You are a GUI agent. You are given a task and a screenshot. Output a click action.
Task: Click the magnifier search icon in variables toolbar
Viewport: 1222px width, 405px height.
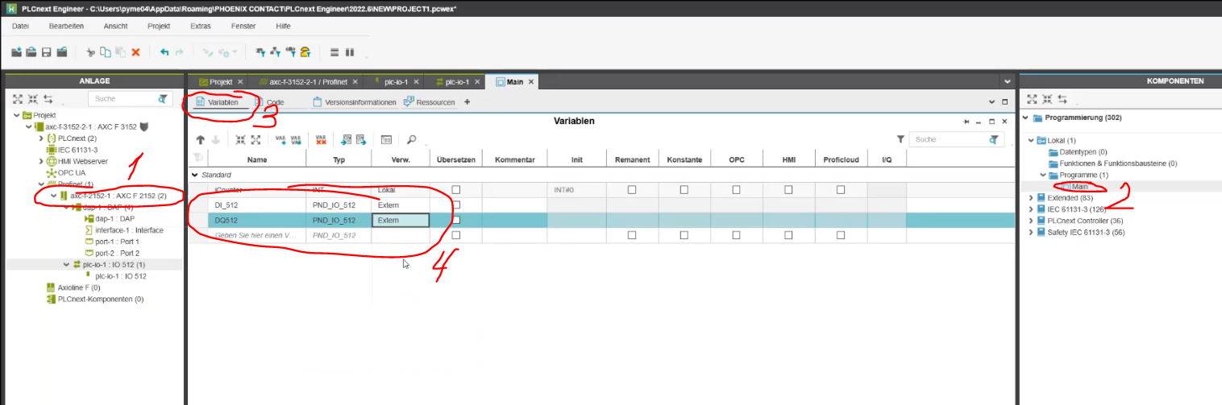(x=411, y=139)
